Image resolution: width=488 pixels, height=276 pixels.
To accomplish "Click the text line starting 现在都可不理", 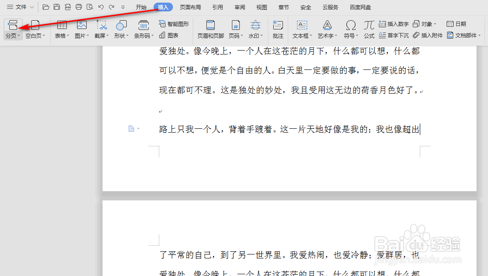I will 289,91.
